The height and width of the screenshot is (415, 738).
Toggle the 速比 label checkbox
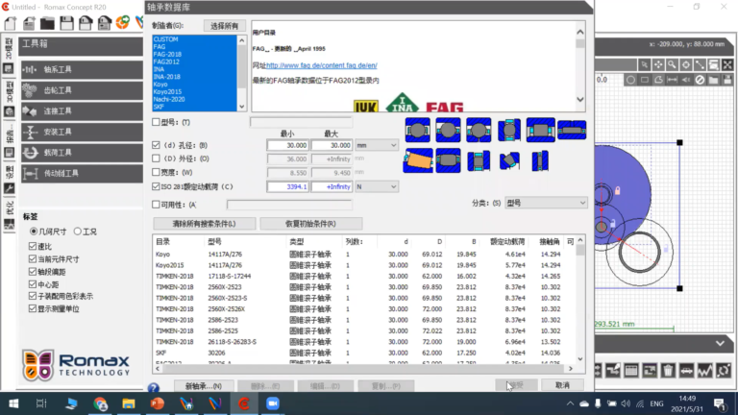(x=33, y=246)
